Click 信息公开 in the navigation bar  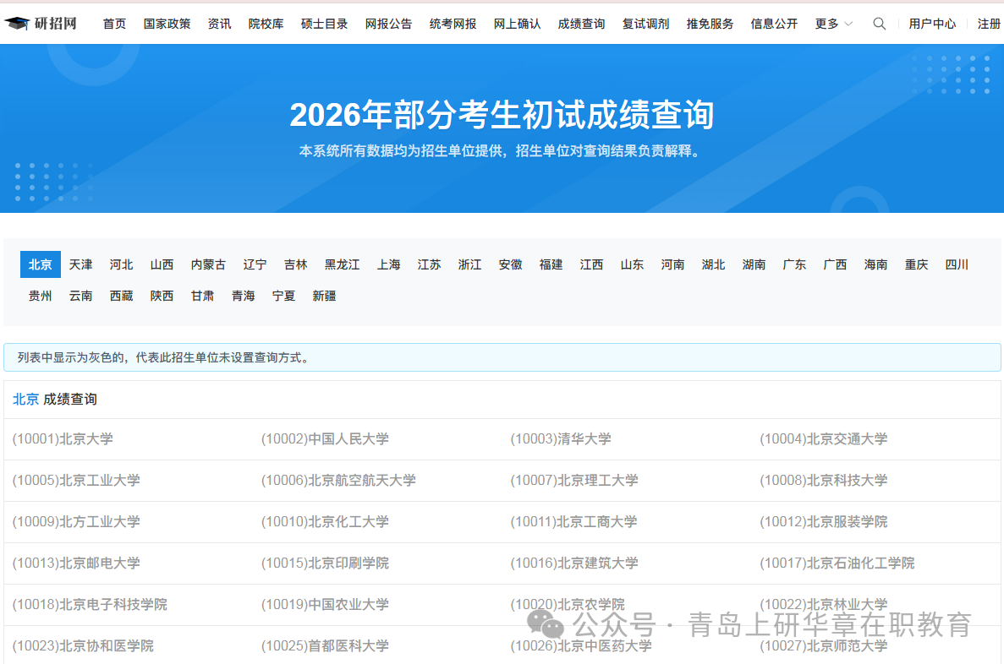tap(774, 24)
